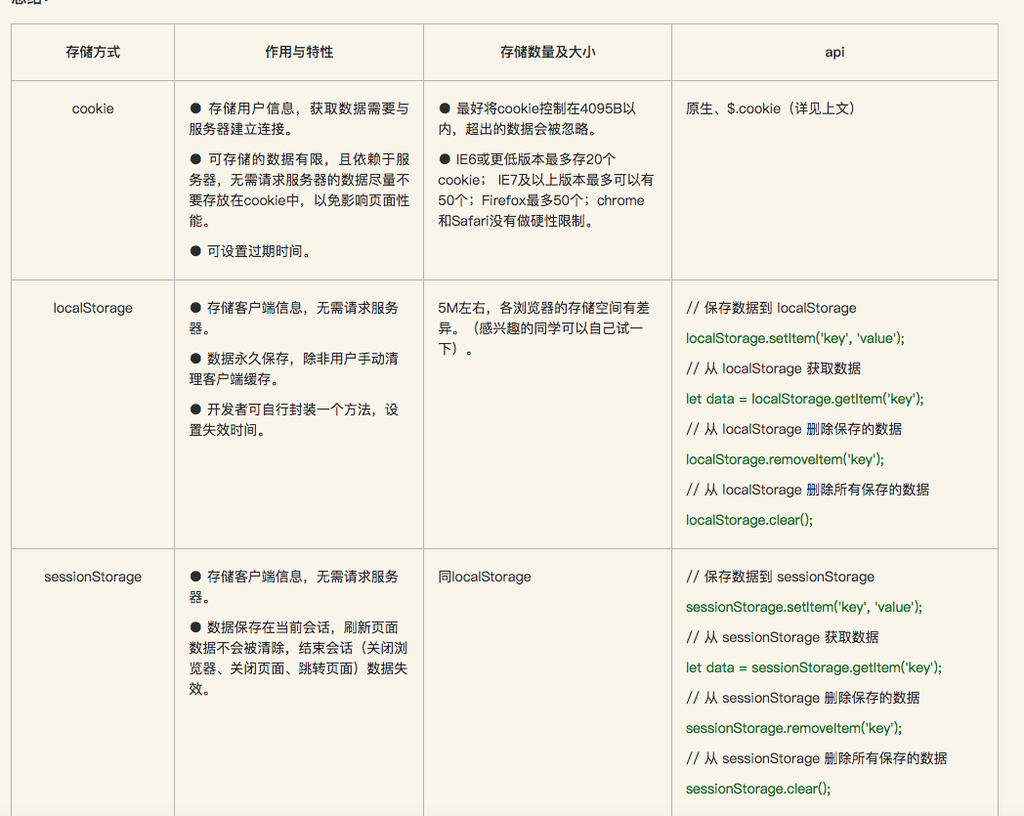Click bullet 数据永久保存，除非用户手动清理客户端缓存
The width and height of the screenshot is (1024, 816).
point(294,368)
